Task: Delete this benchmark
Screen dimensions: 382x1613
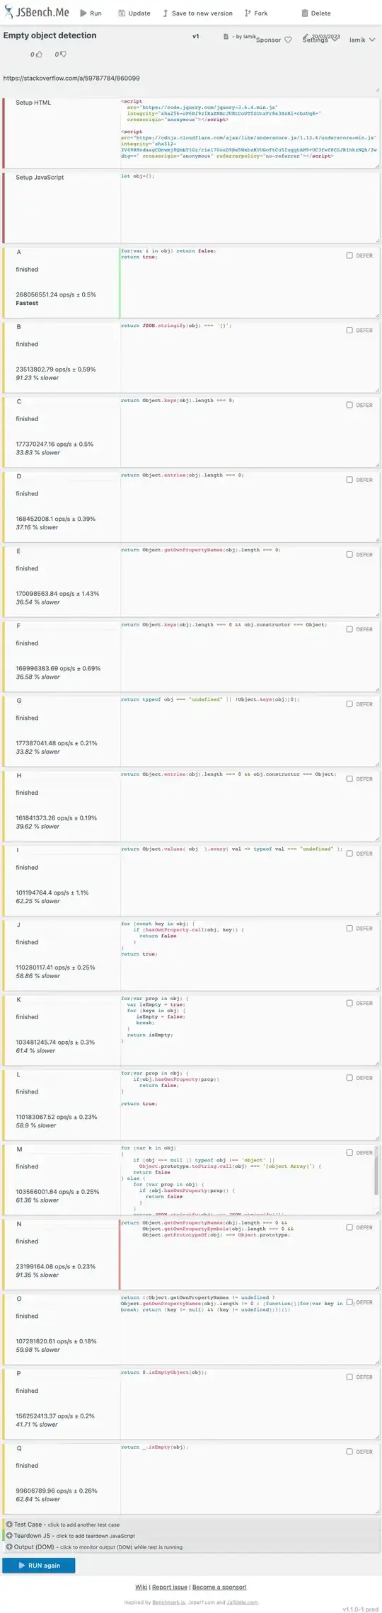Action: tap(316, 13)
